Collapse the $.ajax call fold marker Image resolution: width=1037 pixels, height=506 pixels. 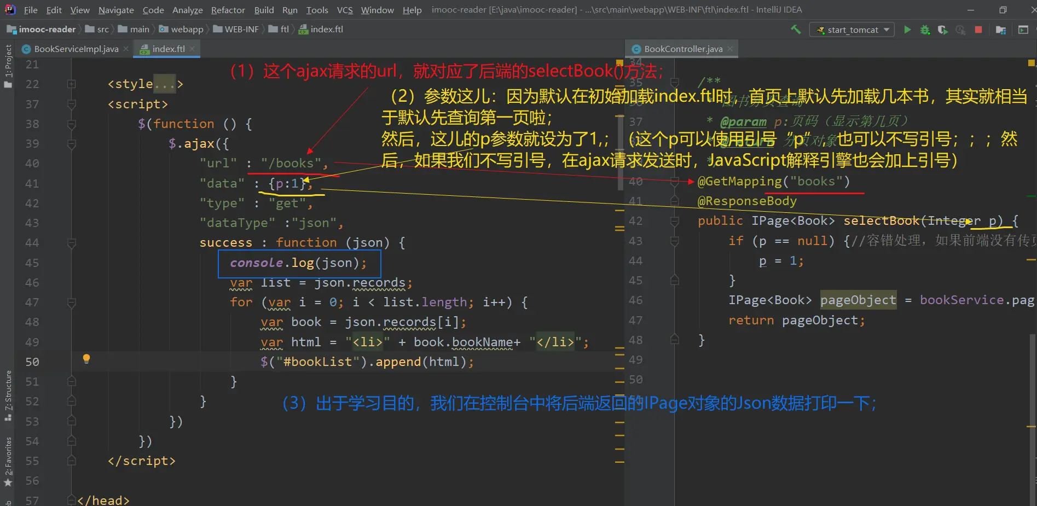71,144
